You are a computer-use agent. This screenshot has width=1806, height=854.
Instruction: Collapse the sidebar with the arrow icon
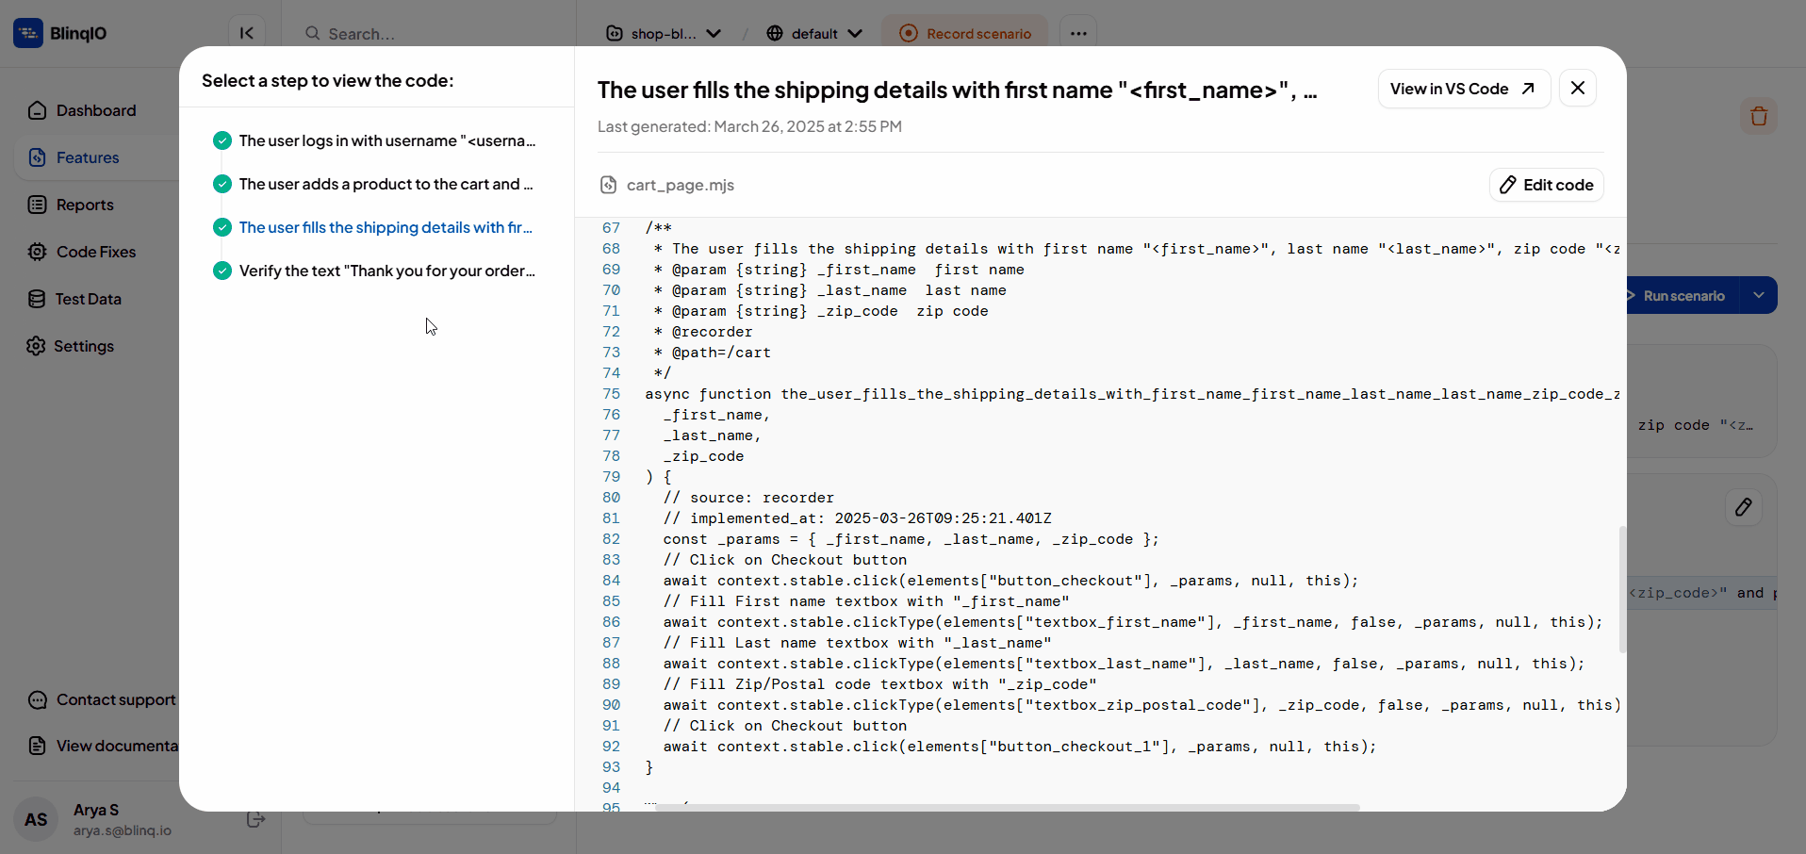(247, 33)
